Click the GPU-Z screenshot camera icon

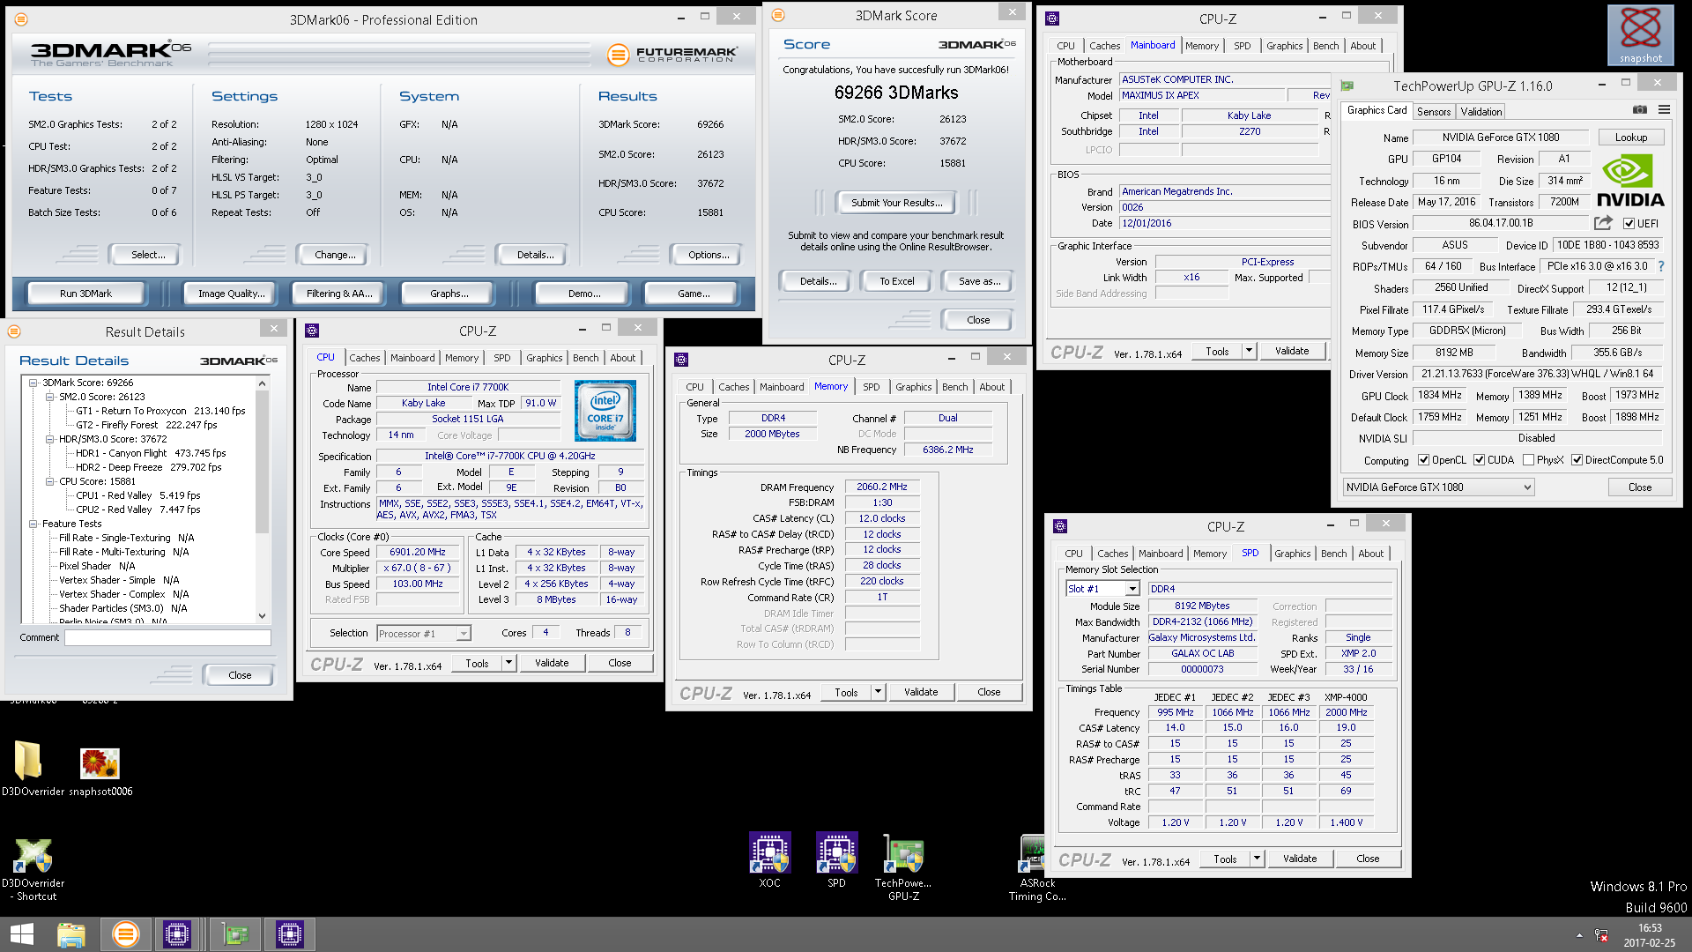point(1639,110)
